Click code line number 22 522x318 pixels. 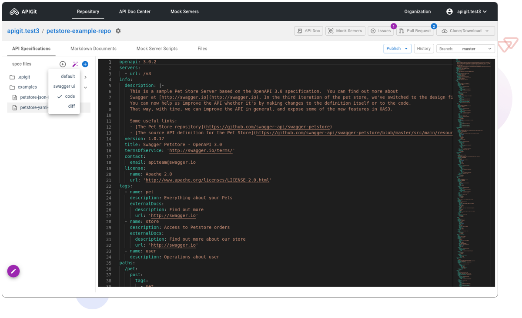coord(109,186)
